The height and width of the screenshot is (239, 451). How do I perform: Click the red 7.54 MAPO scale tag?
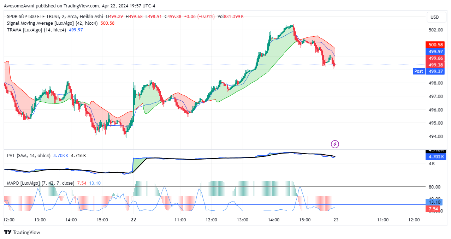pyautogui.click(x=433, y=209)
